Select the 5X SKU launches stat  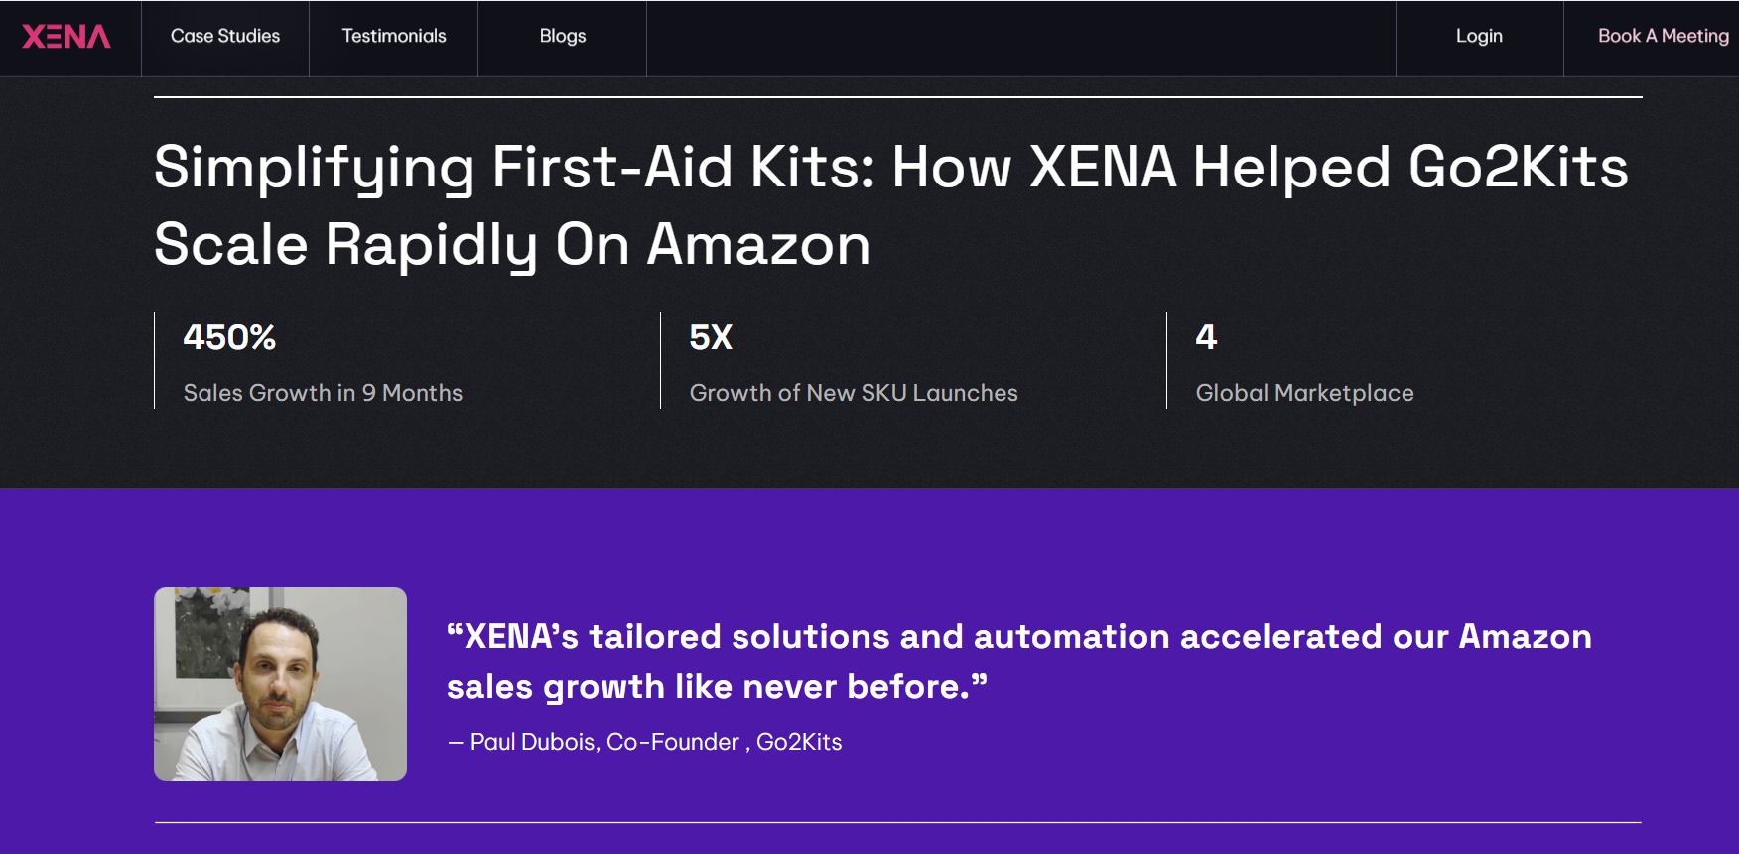coord(710,337)
